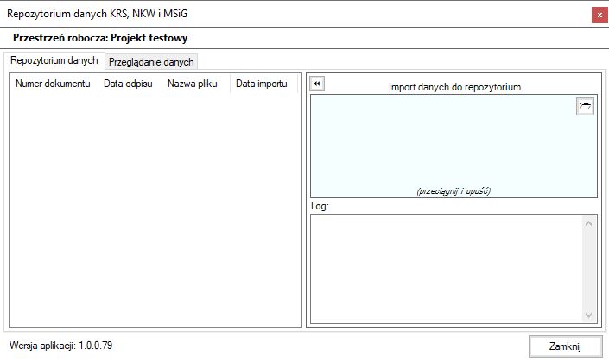This screenshot has height=362, width=609.
Task: Click the Data importu column header
Action: (x=262, y=84)
